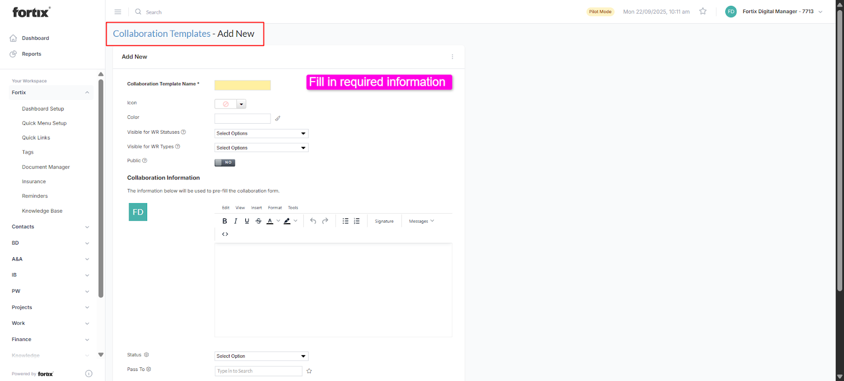This screenshot has width=844, height=381.
Task: Open the Status select dropdown
Action: [261, 356]
